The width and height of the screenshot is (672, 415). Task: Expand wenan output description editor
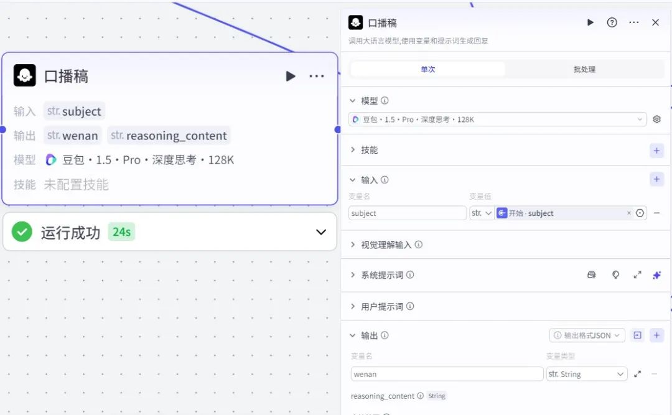click(637, 375)
